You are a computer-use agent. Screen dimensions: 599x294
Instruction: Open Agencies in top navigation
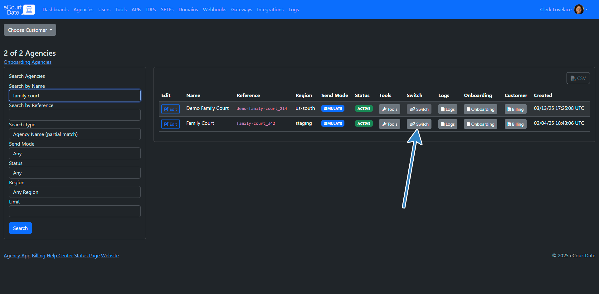83,10
